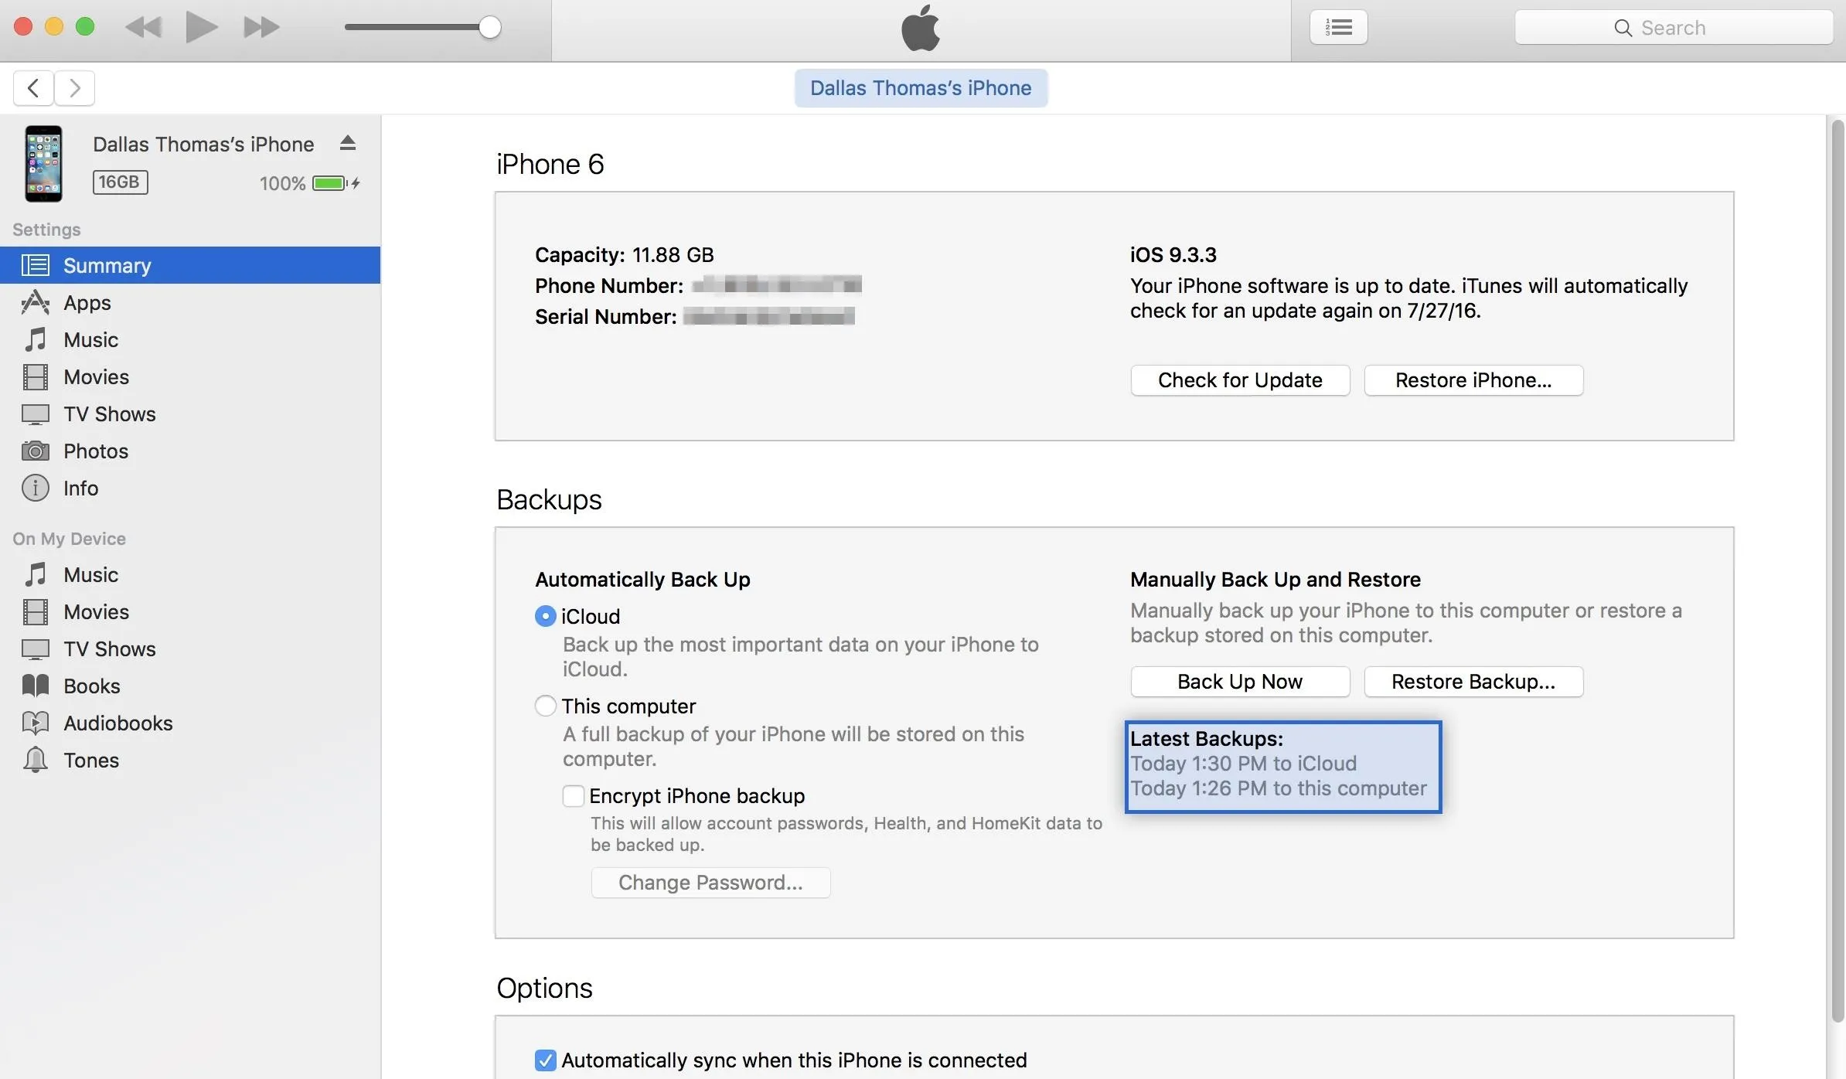Click the Search field
This screenshot has height=1079, width=1846.
point(1674,28)
